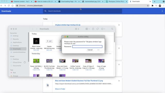The height and width of the screenshot is (93, 165).
Task: Open a new Chrome tab
Action: coord(154,2)
